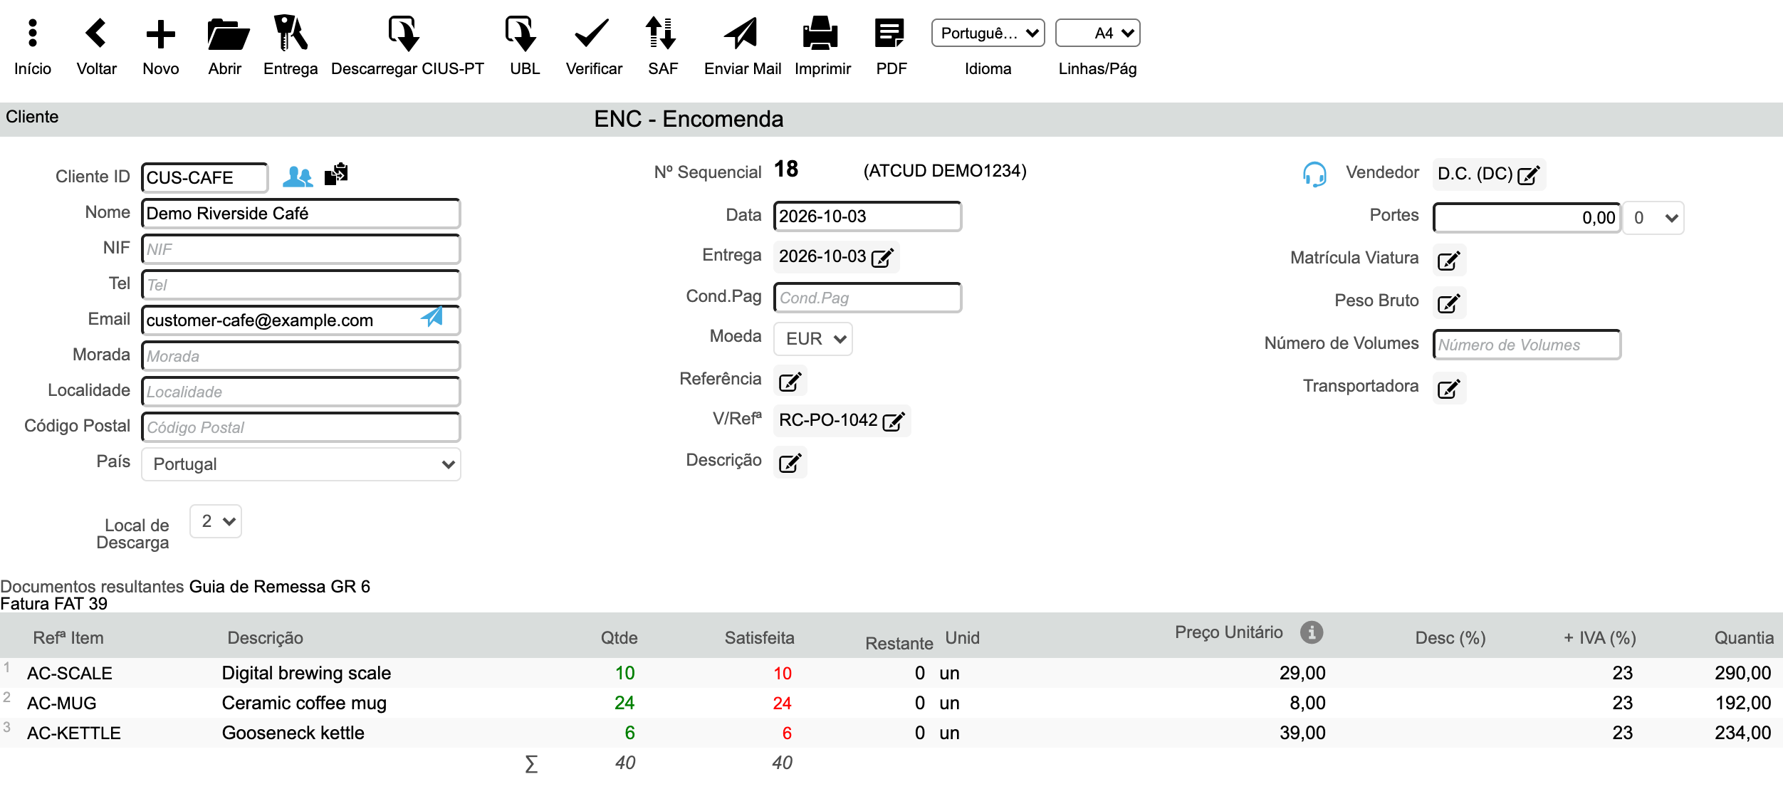Screen dimensions: 1783x789
Task: Select the Ceramic coffee mug description
Action: coord(304,703)
